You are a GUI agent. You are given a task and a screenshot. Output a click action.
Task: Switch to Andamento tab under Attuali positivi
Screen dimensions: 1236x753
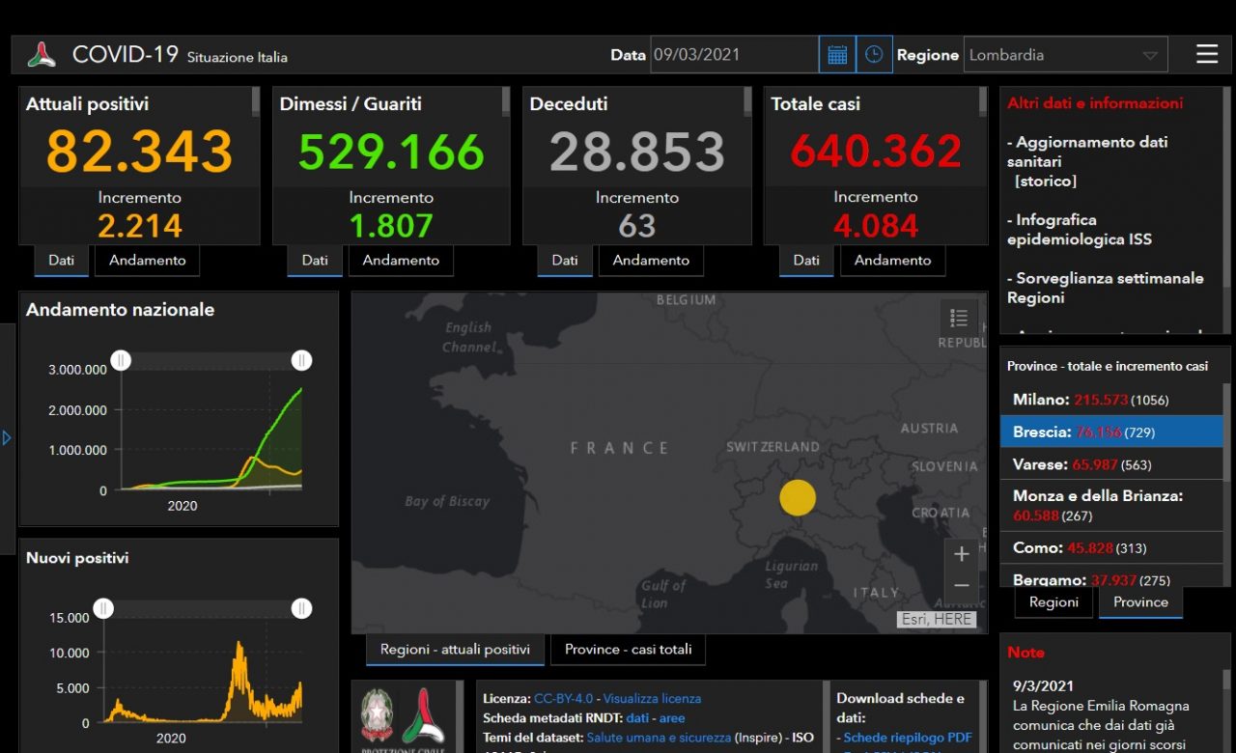point(147,261)
